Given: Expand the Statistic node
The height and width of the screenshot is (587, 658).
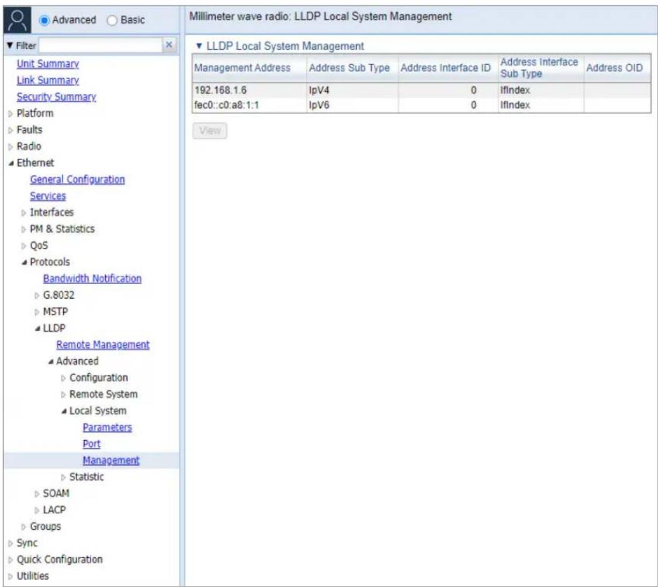Looking at the screenshot, I should (63, 478).
